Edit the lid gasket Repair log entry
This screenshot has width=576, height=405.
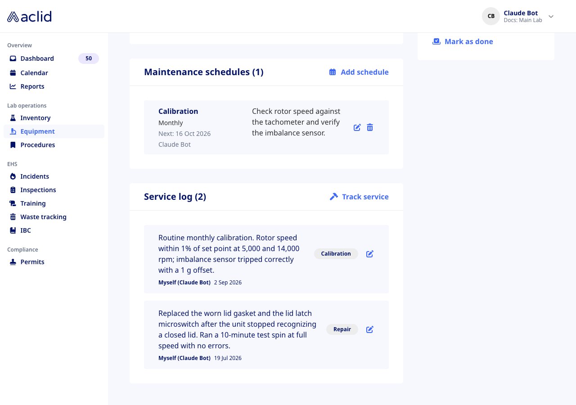(370, 329)
